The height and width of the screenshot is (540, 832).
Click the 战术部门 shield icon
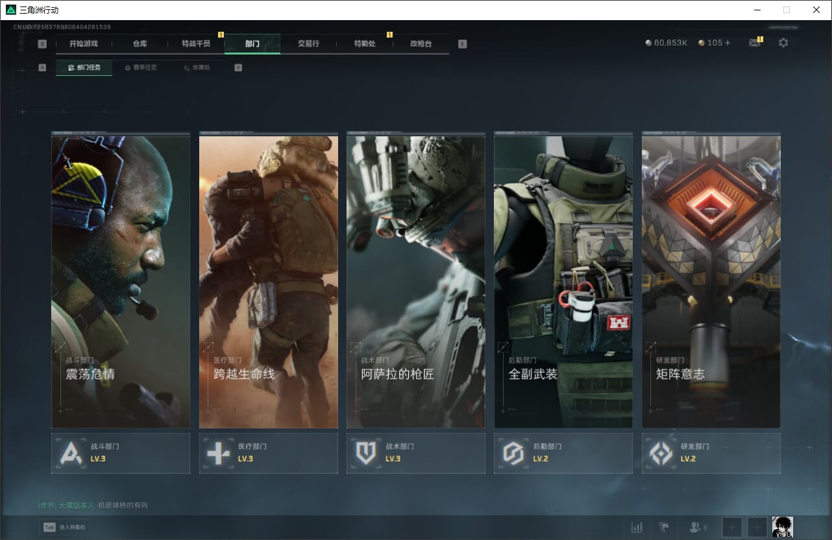pos(366,453)
